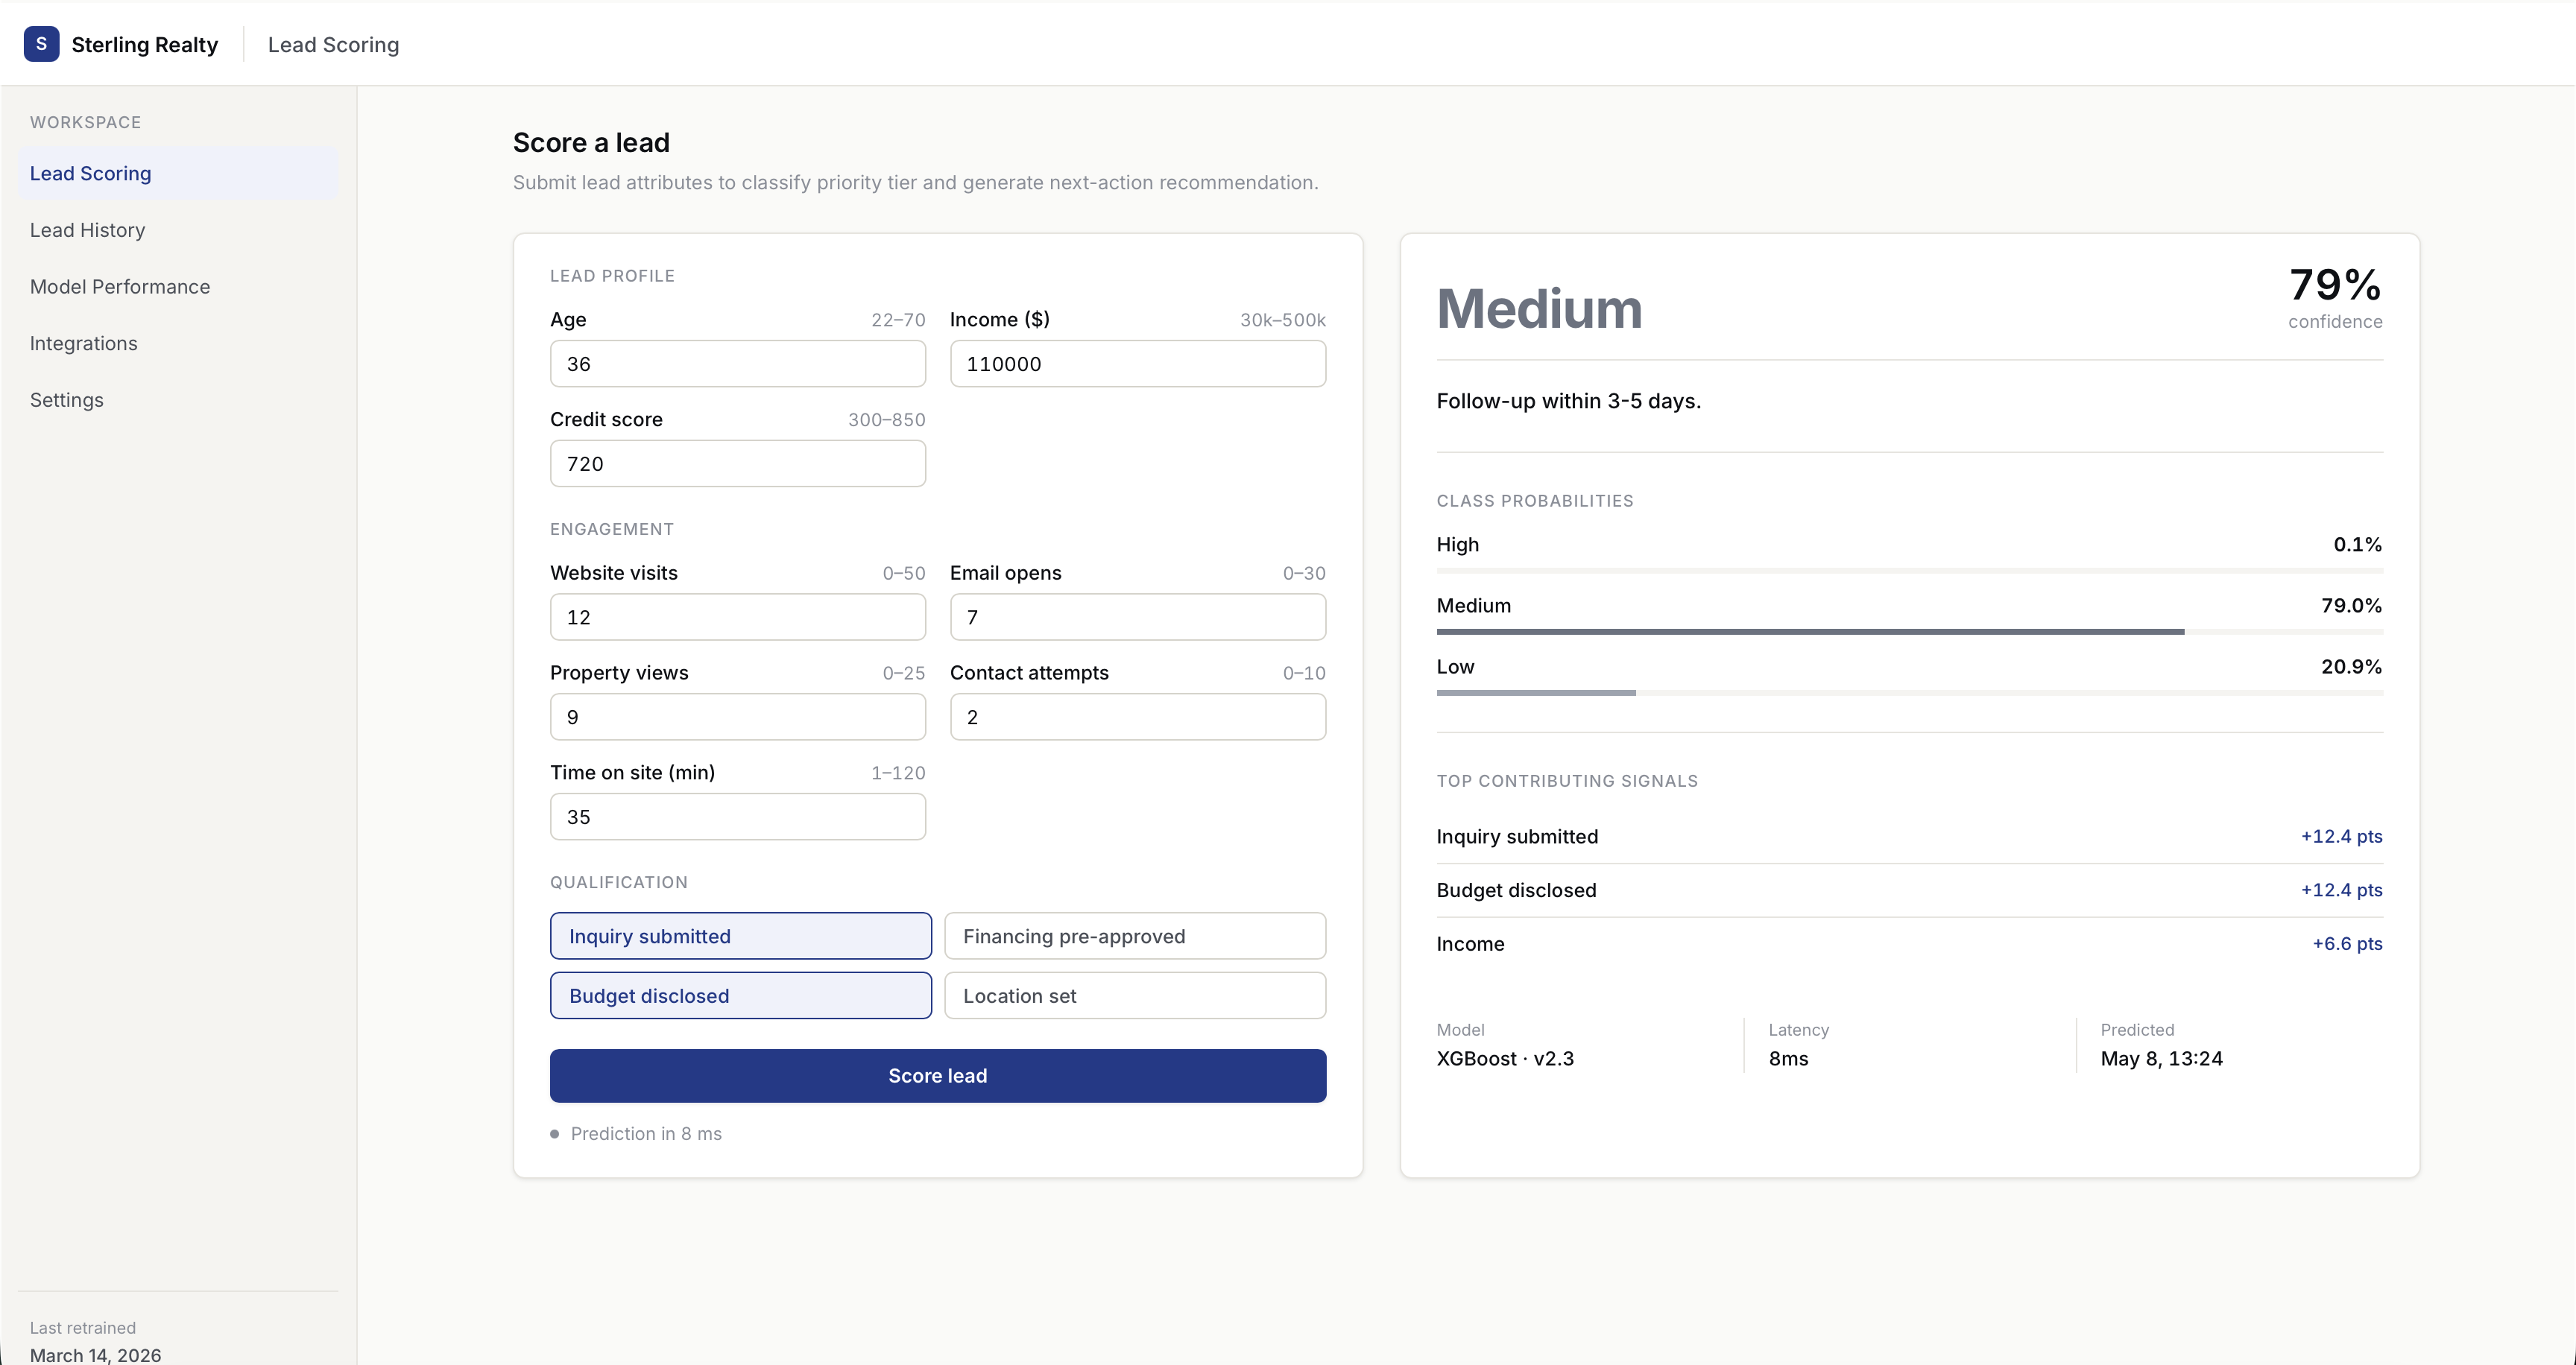Screen dimensions: 2576x1365
Task: Click the Medium probability bar
Action: 1910,632
